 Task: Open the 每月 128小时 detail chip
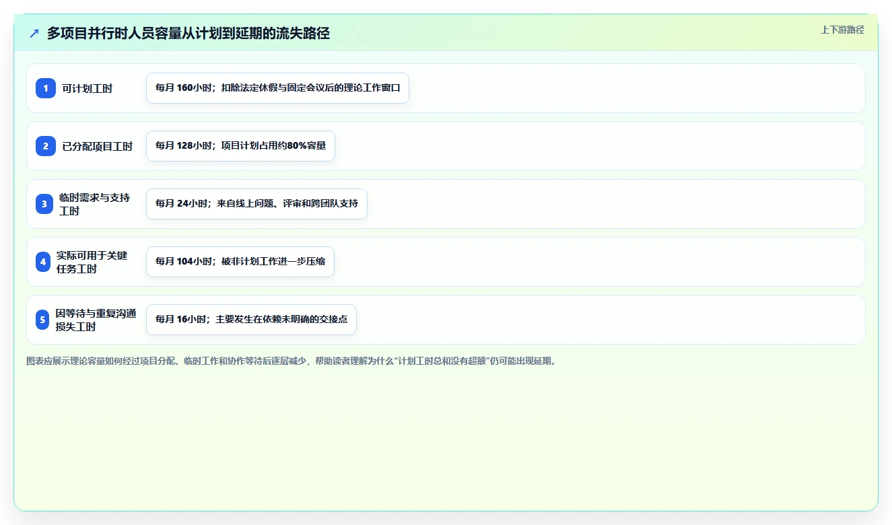(x=240, y=146)
